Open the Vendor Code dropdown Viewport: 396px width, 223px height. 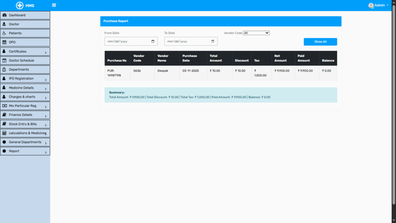256,33
